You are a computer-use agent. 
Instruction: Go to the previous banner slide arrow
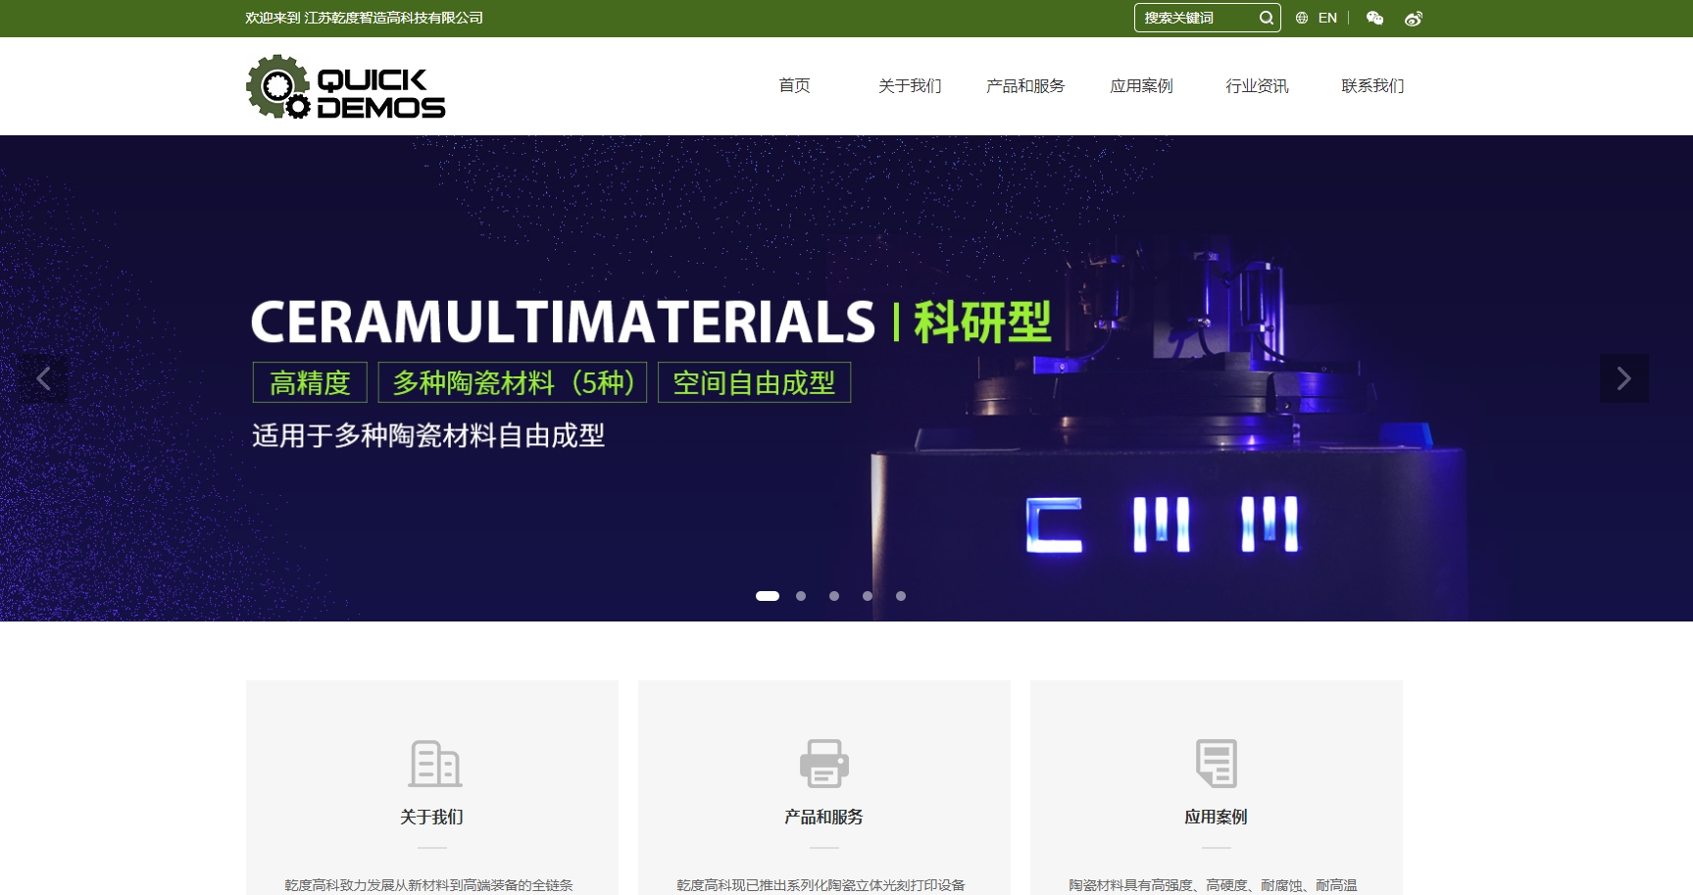pyautogui.click(x=44, y=378)
